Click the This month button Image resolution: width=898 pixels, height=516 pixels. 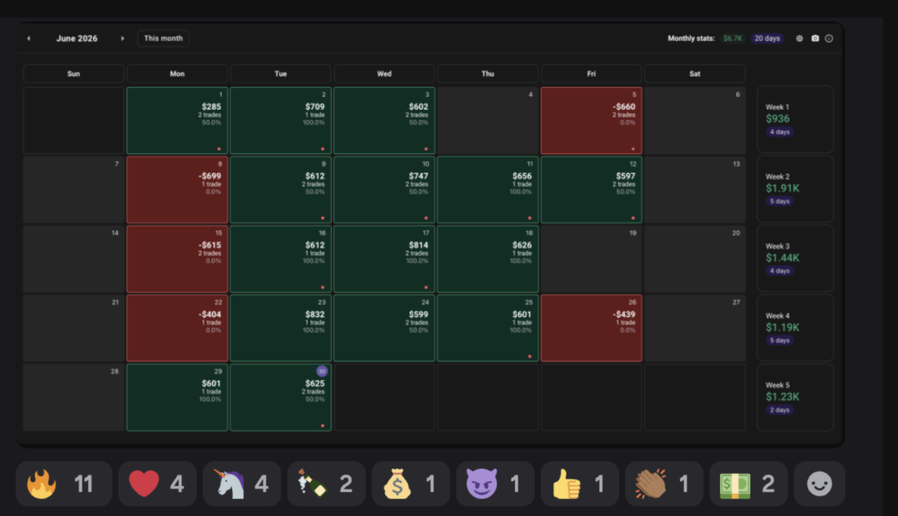click(x=163, y=38)
